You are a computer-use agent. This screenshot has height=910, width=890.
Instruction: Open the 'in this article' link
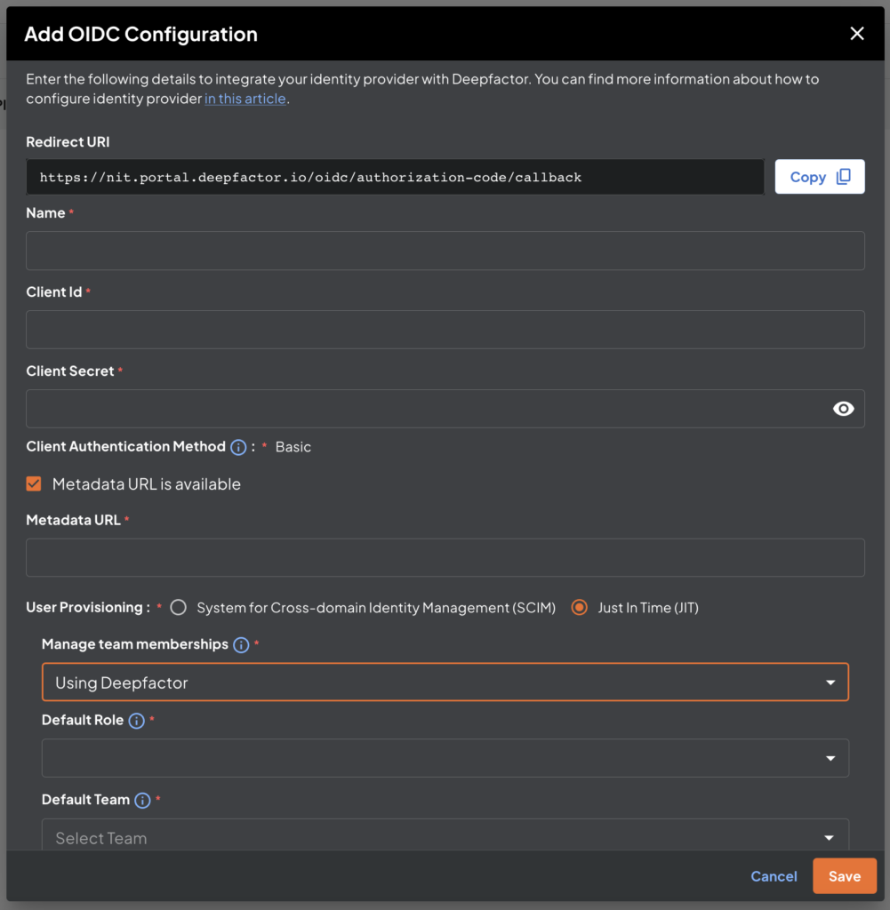tap(245, 98)
